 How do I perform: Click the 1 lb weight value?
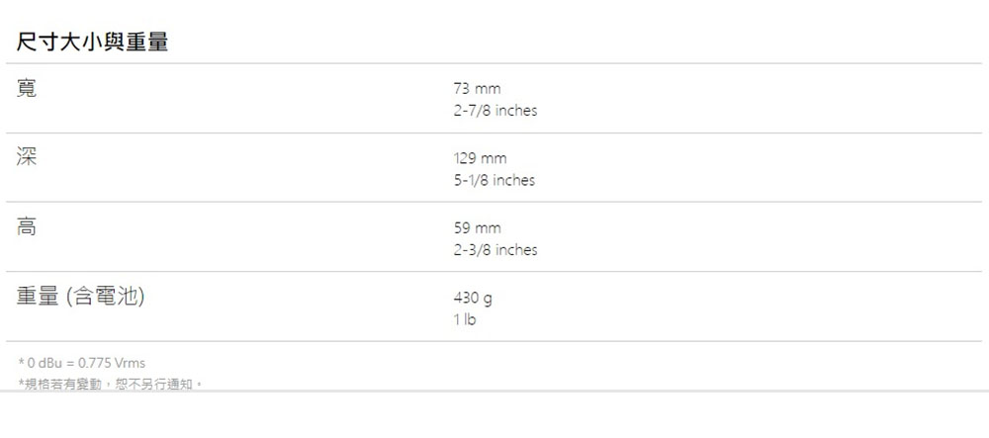(465, 319)
